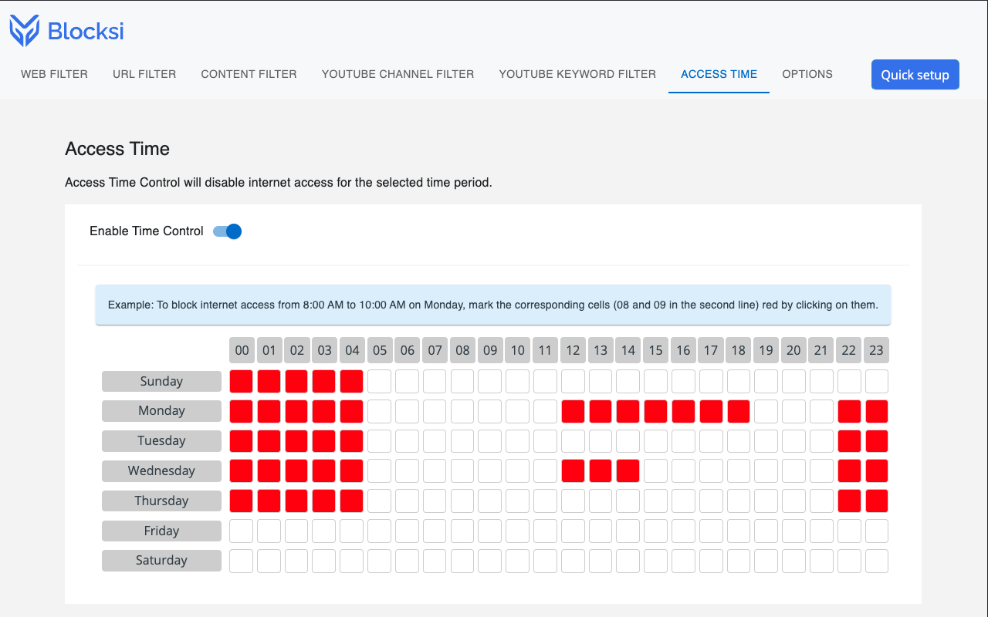Unblock Sunday 00 hour red cell
Image resolution: width=988 pixels, height=617 pixels.
pos(242,381)
